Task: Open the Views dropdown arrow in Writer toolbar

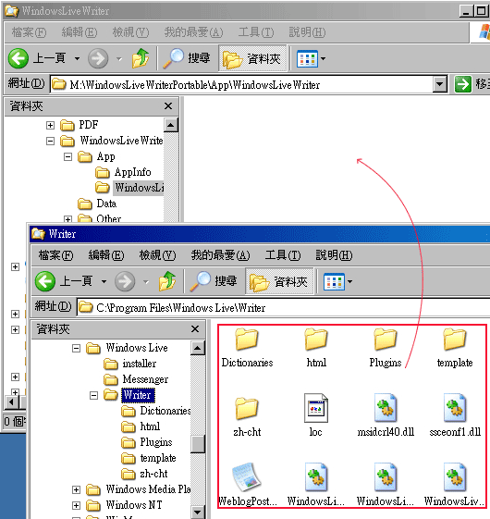Action: 350,282
